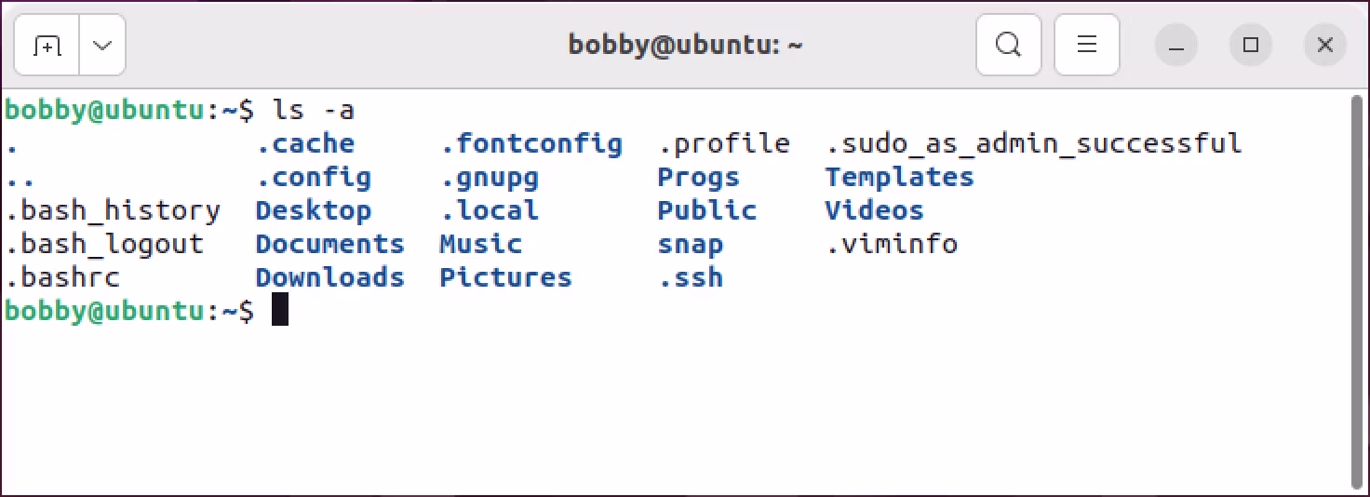Screen dimensions: 1370x497
Task: Click the .sudo_as_admin_successful entry
Action: click(x=1033, y=144)
